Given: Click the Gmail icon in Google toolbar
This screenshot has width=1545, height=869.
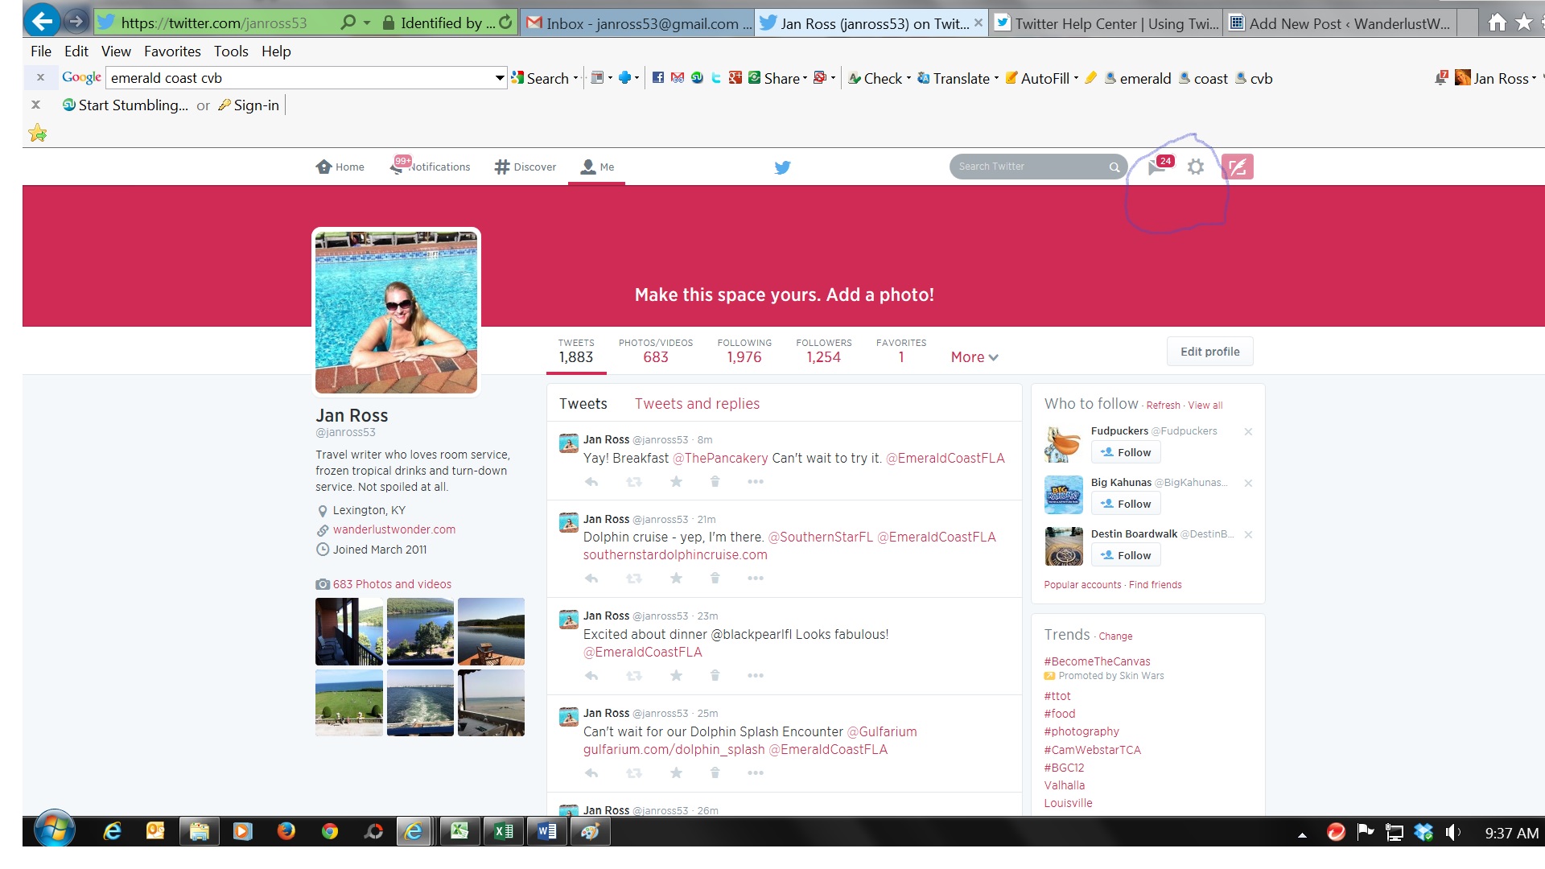Looking at the screenshot, I should pos(677,78).
